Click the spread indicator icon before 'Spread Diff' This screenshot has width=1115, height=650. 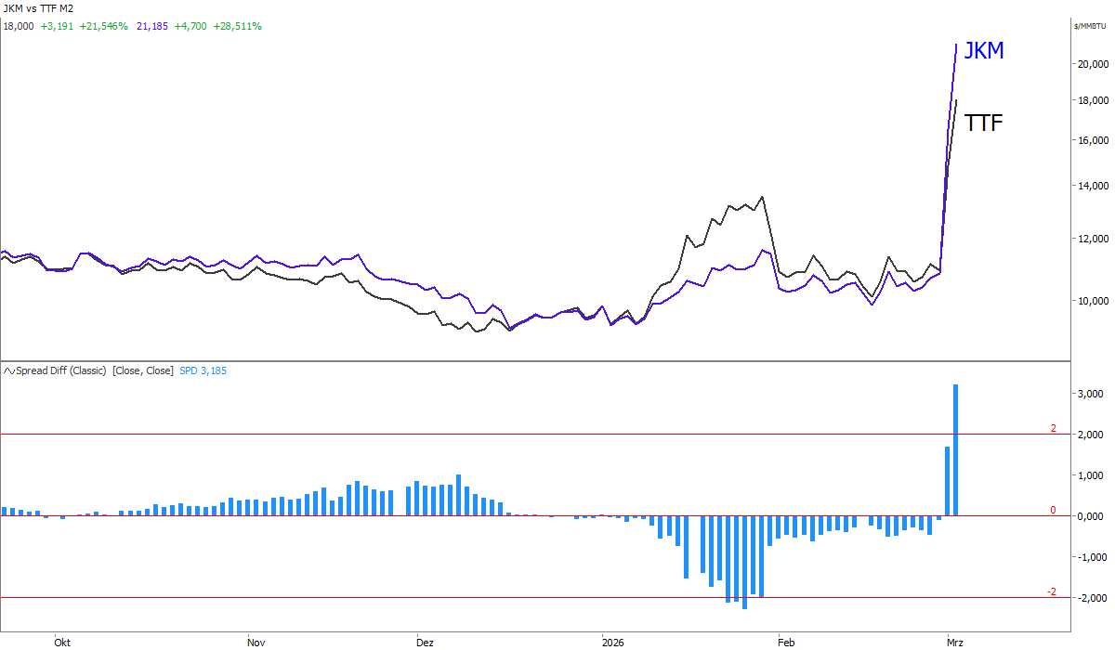point(8,370)
